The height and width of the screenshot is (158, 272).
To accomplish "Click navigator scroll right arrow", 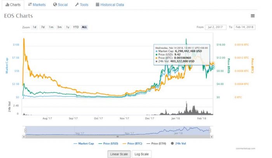I will 211,137.
